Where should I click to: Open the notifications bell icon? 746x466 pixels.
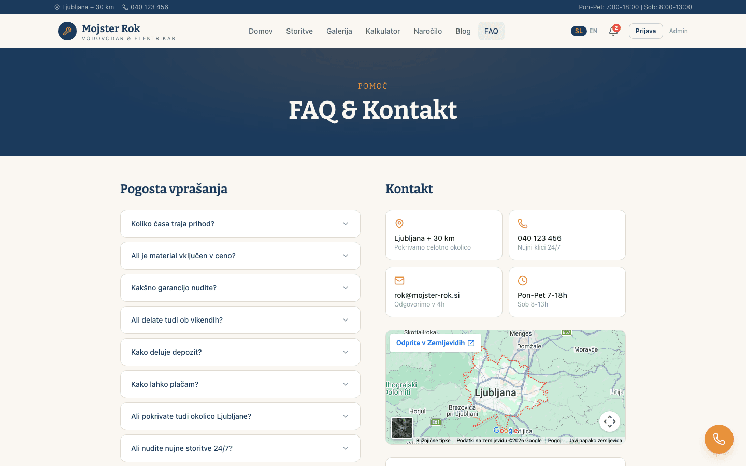[613, 31]
